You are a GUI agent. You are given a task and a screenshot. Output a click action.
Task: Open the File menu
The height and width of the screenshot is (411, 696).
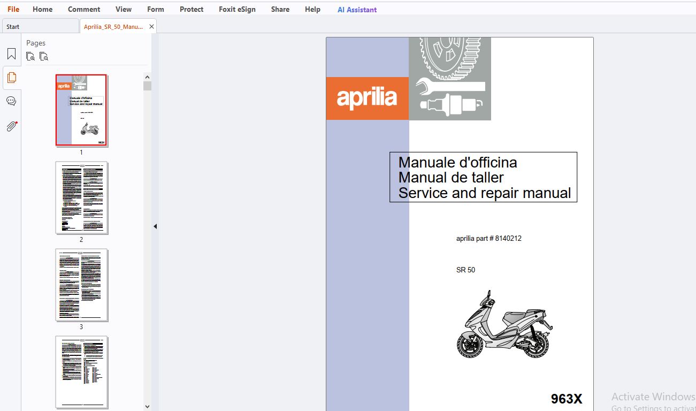pyautogui.click(x=13, y=9)
